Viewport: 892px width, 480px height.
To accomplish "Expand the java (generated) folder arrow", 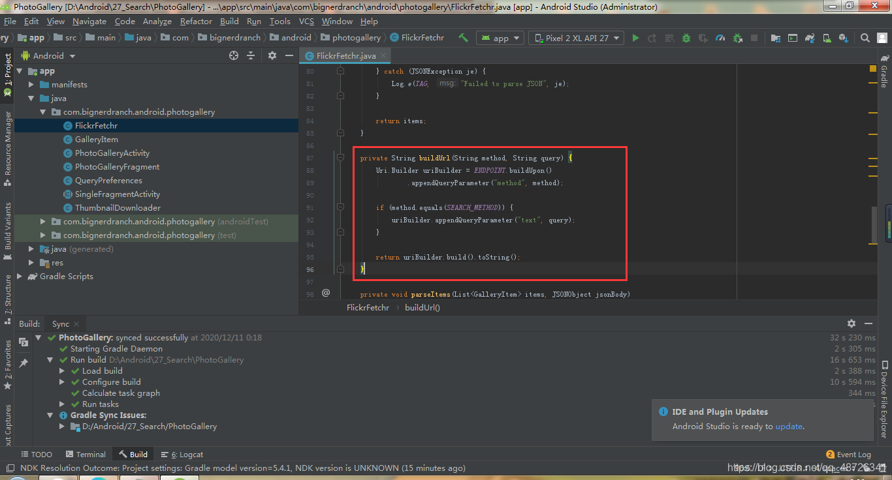I will tap(31, 249).
